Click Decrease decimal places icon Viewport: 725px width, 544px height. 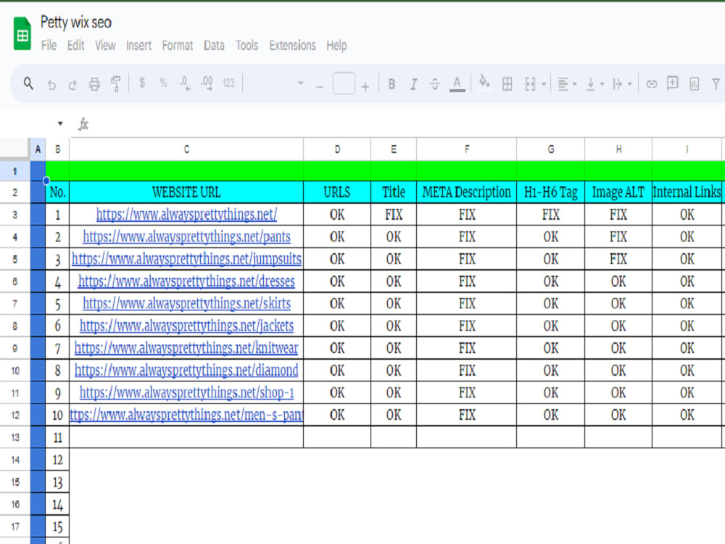point(185,83)
